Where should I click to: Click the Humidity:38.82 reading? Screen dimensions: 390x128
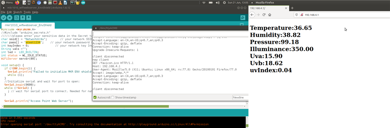[x=275, y=35]
